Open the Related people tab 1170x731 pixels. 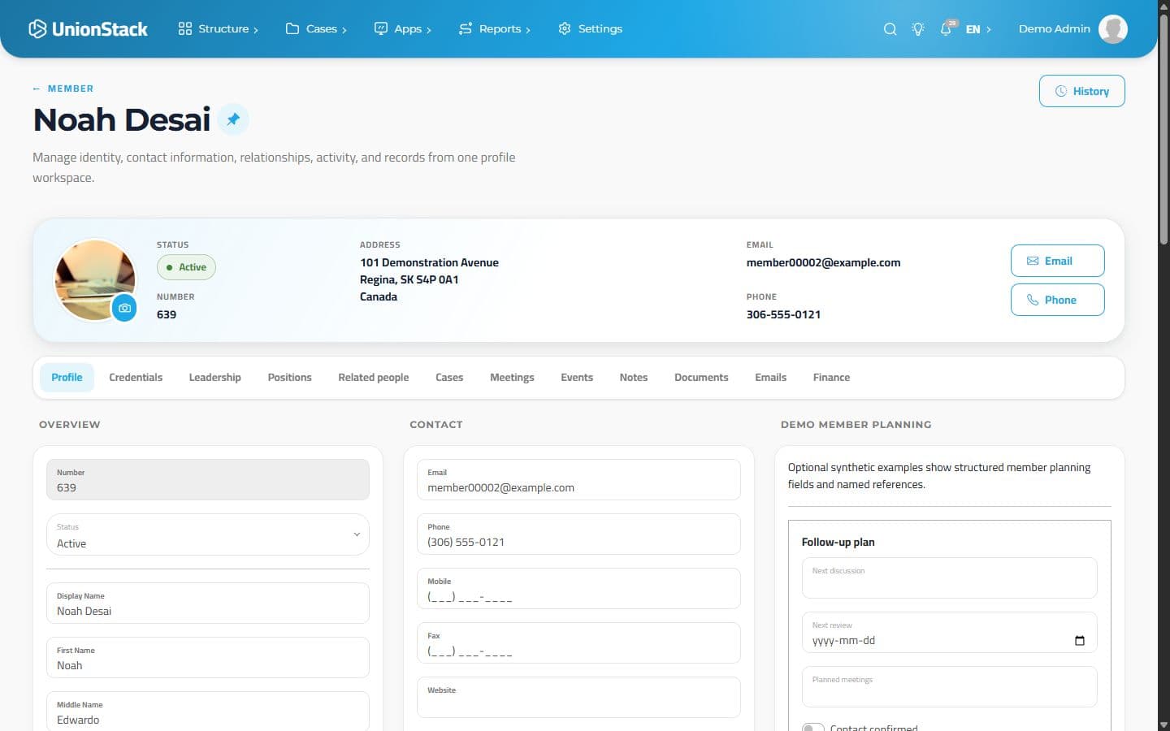point(374,378)
